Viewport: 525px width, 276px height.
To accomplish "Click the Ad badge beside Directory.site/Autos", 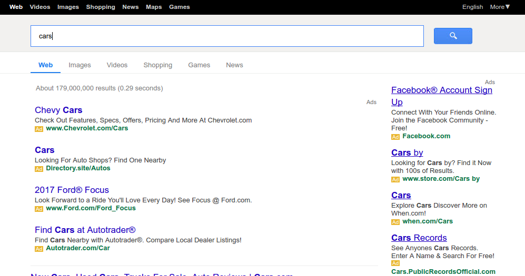I will [38, 169].
